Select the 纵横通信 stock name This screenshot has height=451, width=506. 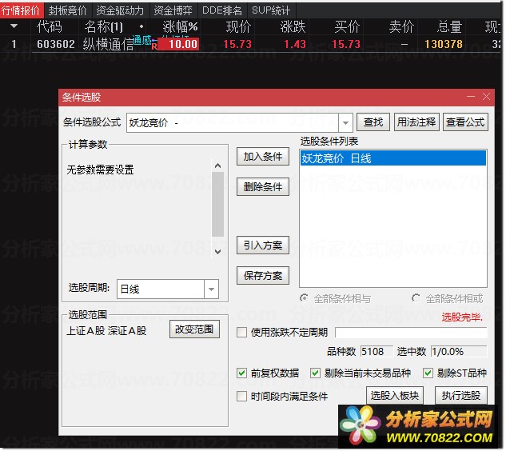coord(108,44)
